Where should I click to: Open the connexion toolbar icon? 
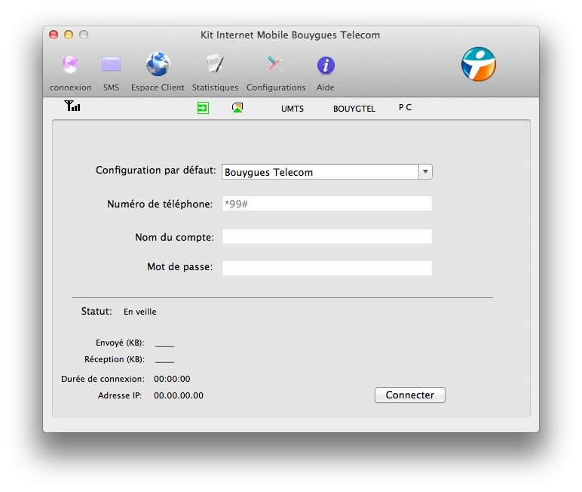(70, 64)
